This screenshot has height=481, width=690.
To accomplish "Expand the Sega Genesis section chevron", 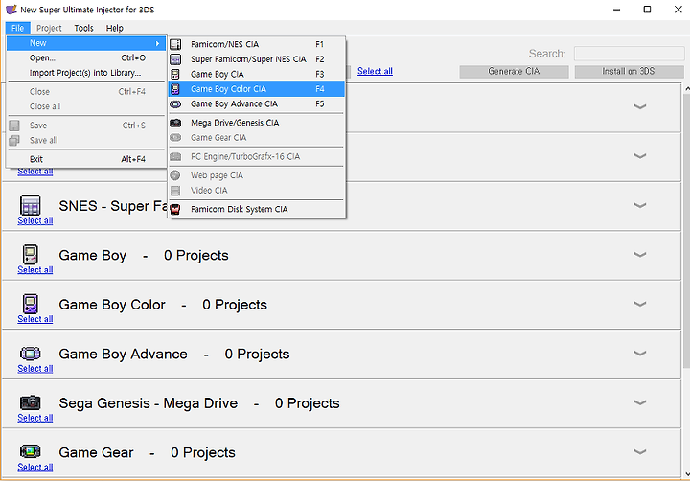I will pyautogui.click(x=640, y=402).
